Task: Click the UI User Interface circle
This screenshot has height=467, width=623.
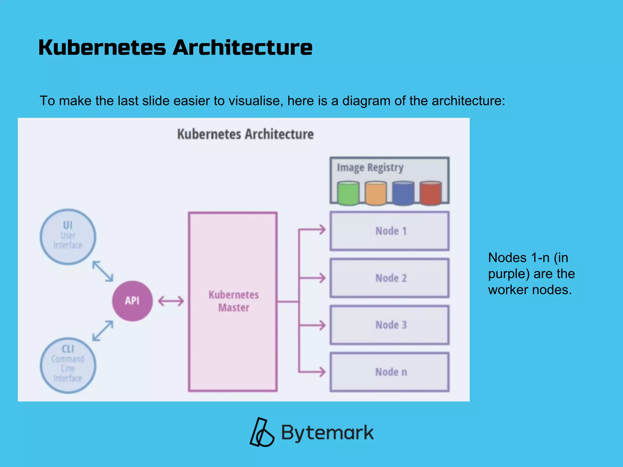Action: click(68, 236)
